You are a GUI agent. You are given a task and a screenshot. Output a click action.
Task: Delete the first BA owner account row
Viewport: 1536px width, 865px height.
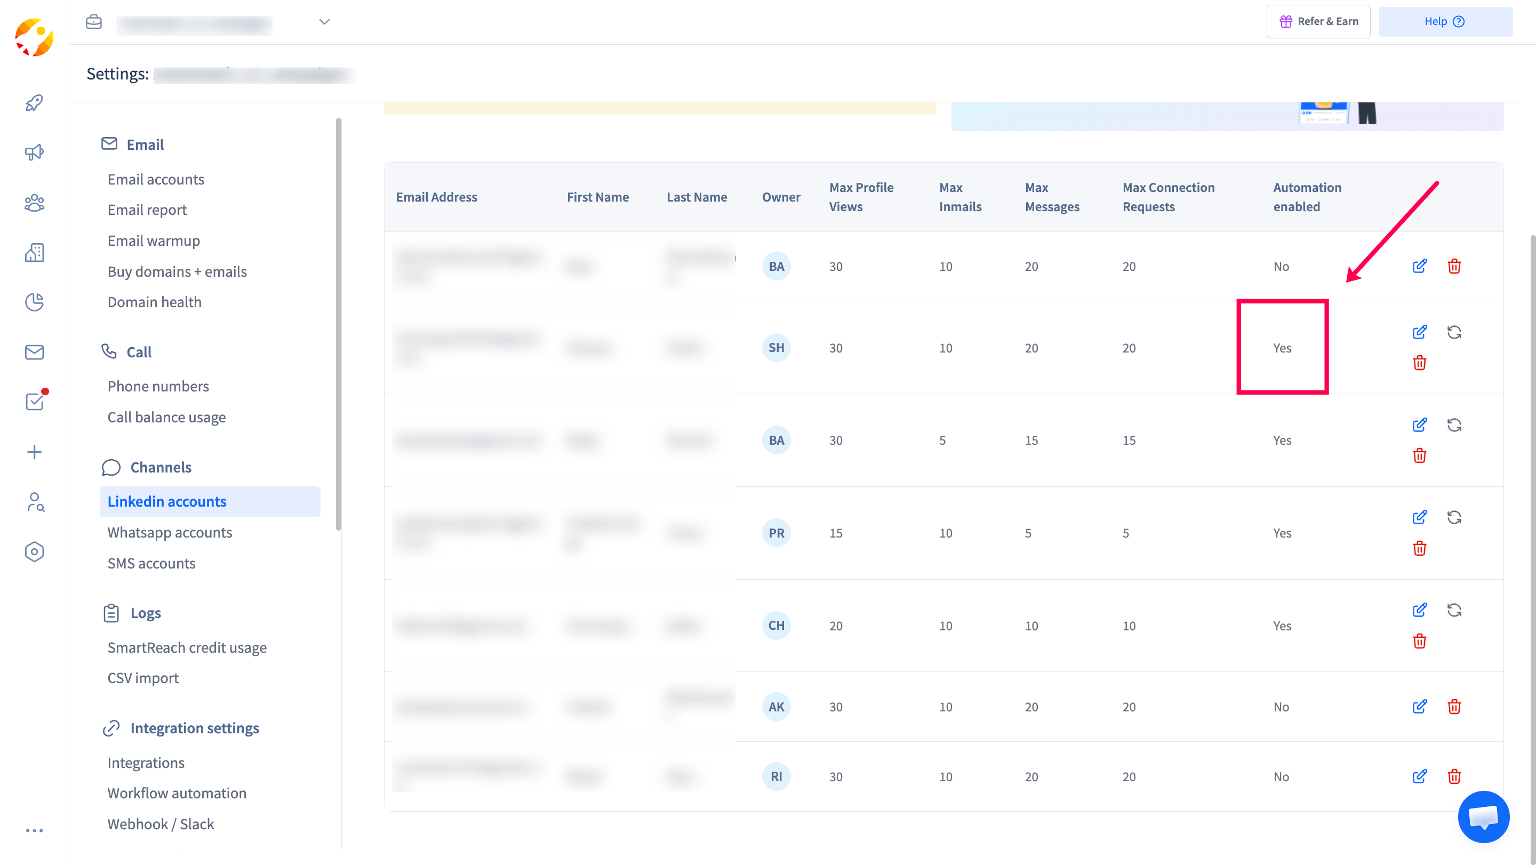tap(1454, 266)
